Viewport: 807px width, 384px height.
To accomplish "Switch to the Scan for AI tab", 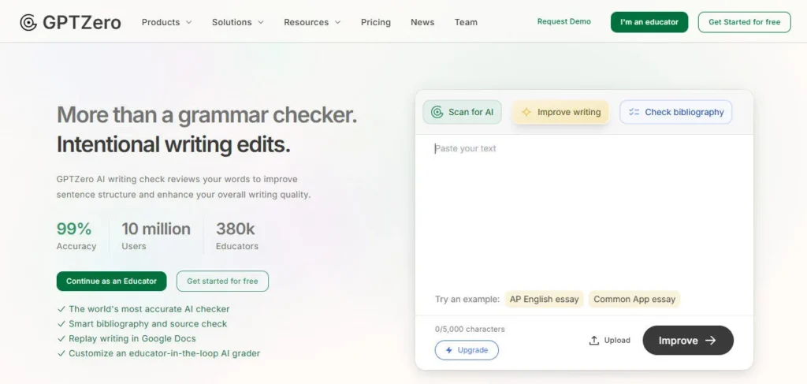I will click(462, 112).
